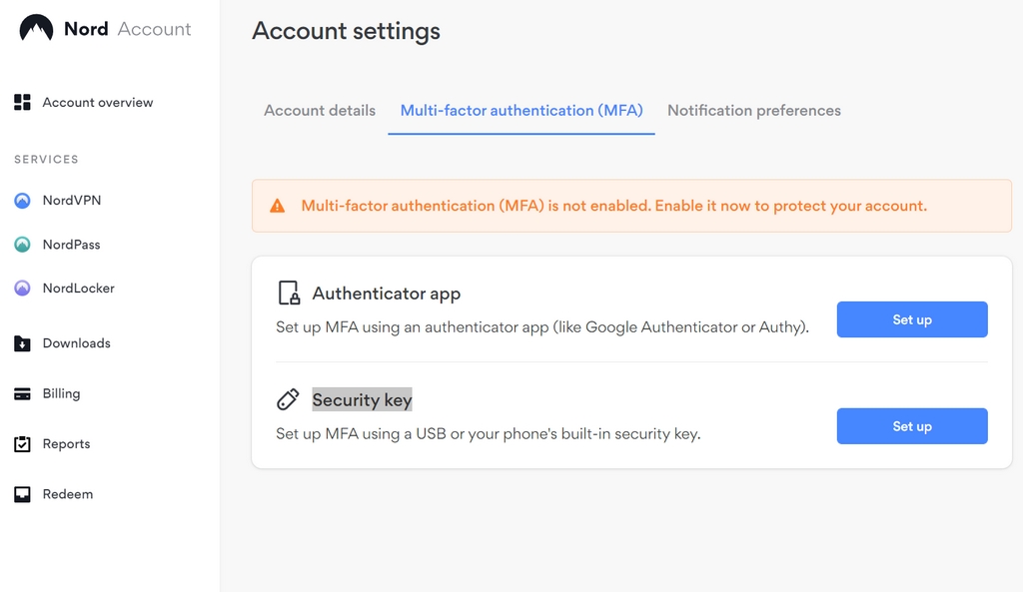The height and width of the screenshot is (592, 1023).
Task: Click the NordVPN service icon
Action: coord(22,200)
